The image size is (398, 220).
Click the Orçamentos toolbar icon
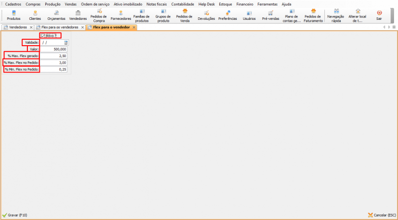coord(56,14)
